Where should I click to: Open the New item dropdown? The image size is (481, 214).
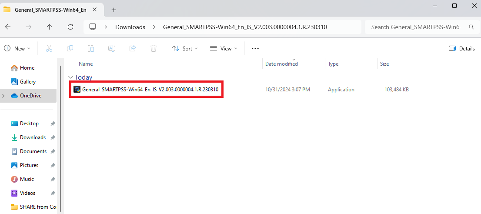[x=17, y=48]
